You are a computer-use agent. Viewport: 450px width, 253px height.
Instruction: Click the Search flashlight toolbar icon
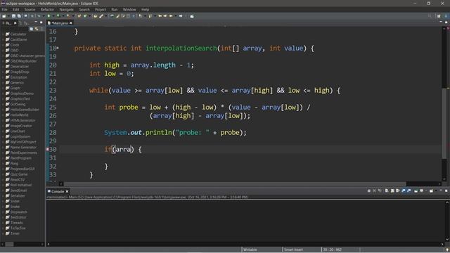101,16
